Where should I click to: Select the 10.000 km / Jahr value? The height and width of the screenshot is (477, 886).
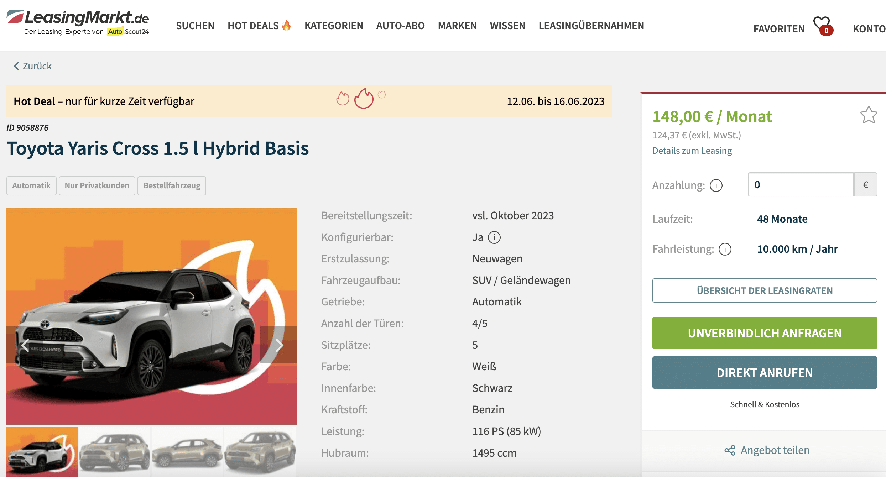[x=797, y=249]
